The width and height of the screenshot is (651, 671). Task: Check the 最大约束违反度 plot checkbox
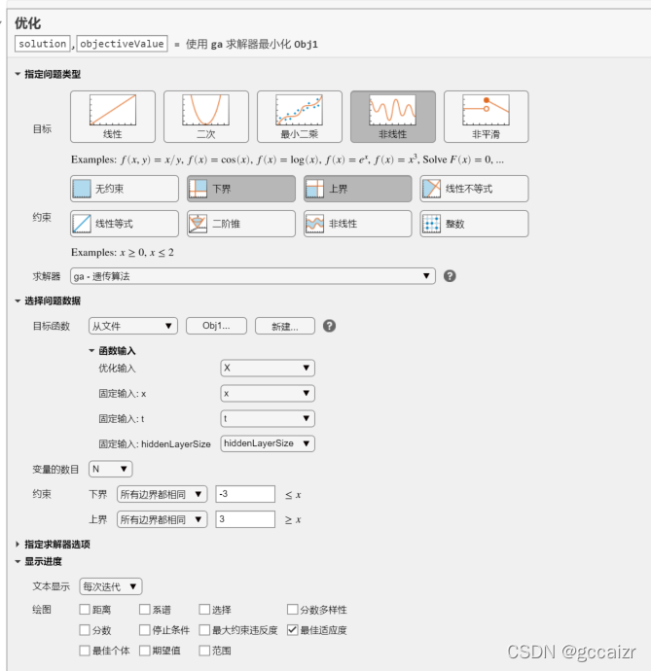coord(204,630)
